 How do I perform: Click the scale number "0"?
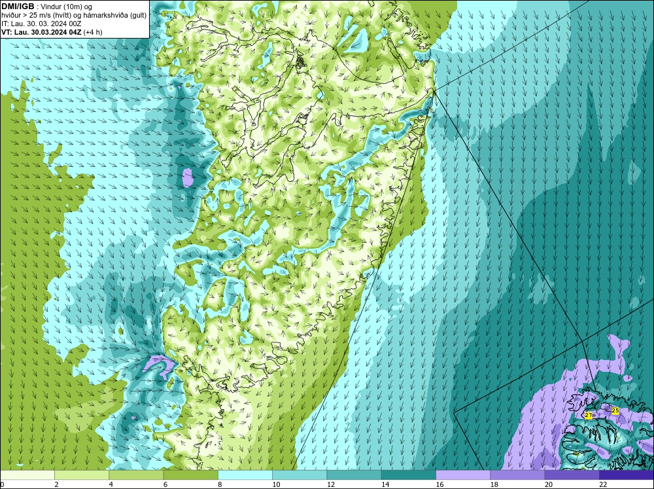tap(2, 484)
